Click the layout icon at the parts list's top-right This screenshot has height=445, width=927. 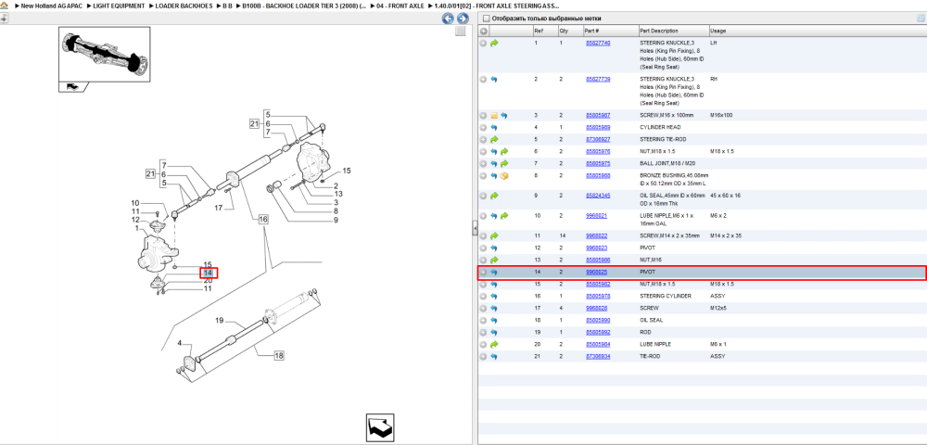[x=921, y=19]
